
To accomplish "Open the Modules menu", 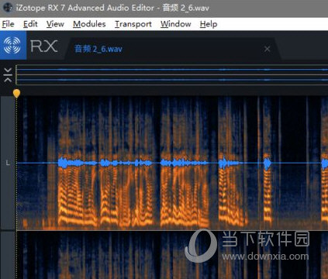I will tap(89, 24).
